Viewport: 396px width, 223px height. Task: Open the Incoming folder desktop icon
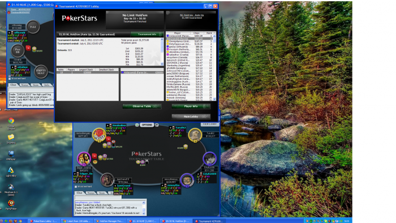pos(11,138)
